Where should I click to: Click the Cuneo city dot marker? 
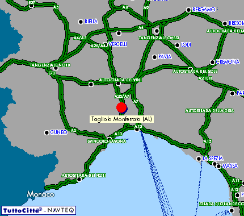[x=47, y=132]
